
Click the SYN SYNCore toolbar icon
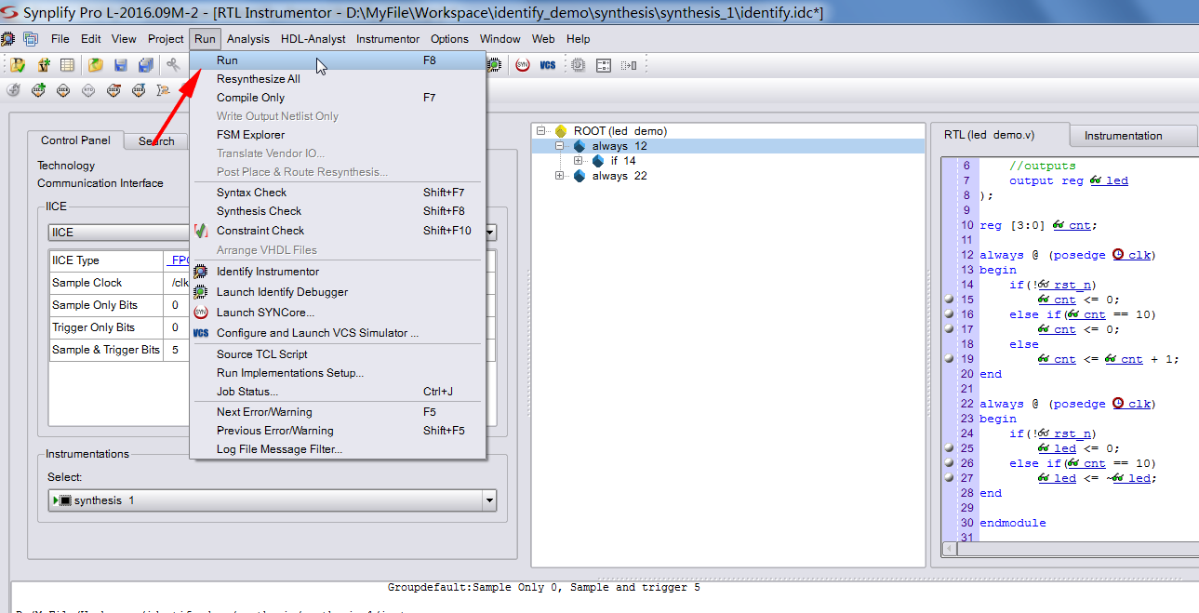[523, 65]
